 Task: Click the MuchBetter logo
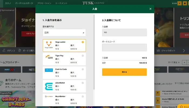click(x=49, y=97)
